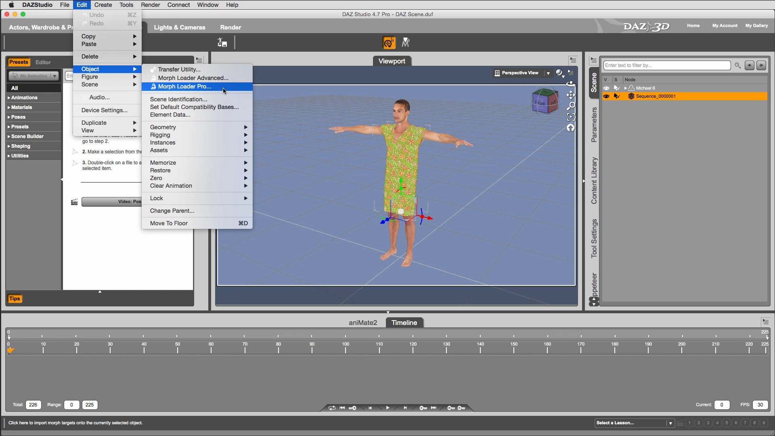Switch to aniMate2 tab
This screenshot has width=775, height=436.
363,323
